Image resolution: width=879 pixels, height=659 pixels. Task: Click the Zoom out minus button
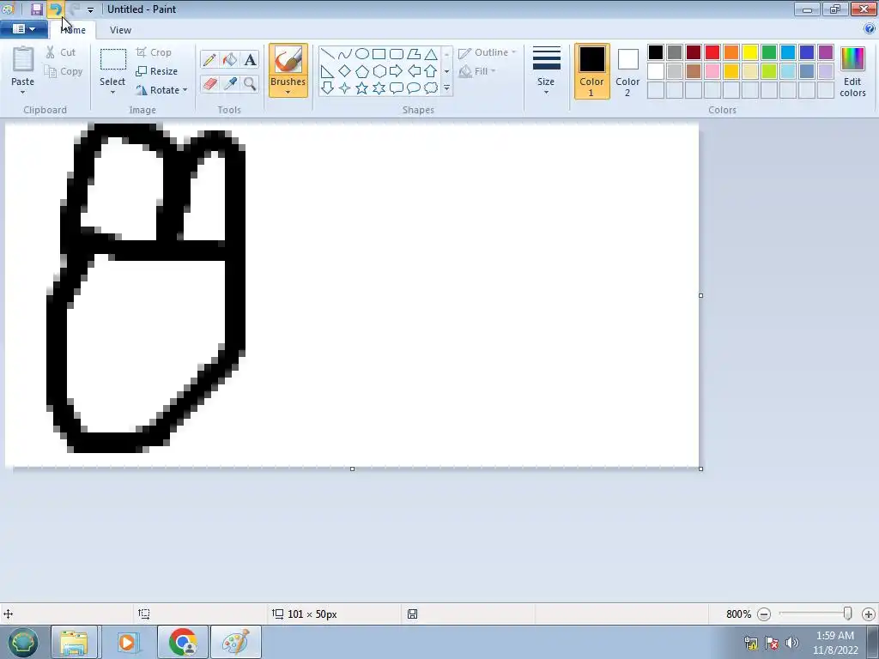[x=763, y=614]
